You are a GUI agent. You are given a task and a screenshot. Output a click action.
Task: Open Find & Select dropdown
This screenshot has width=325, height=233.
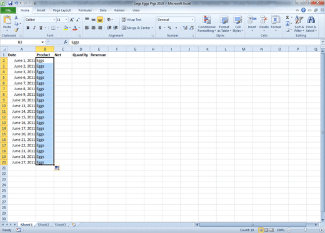[x=311, y=24]
